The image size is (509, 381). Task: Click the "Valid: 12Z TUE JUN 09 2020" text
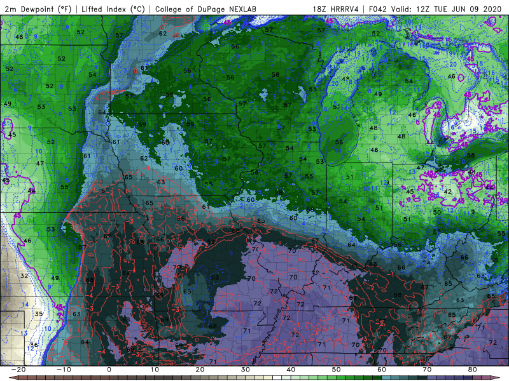(x=447, y=9)
